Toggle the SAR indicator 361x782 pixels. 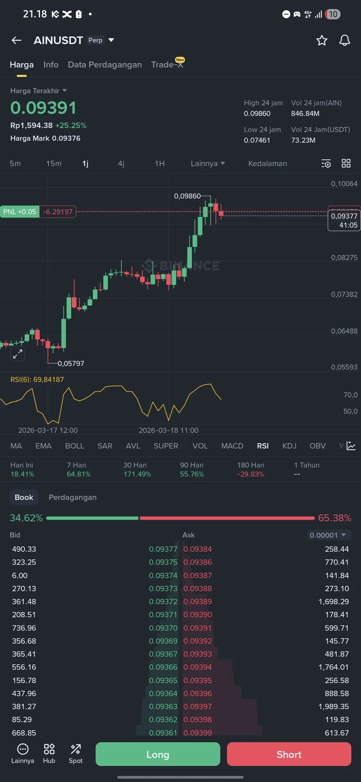point(105,446)
